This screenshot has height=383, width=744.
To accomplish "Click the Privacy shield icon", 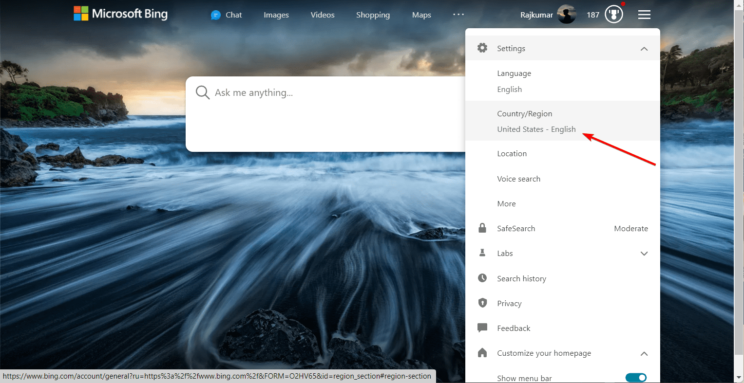I will [x=482, y=303].
